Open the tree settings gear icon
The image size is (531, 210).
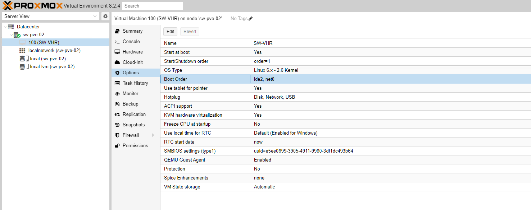point(105,16)
